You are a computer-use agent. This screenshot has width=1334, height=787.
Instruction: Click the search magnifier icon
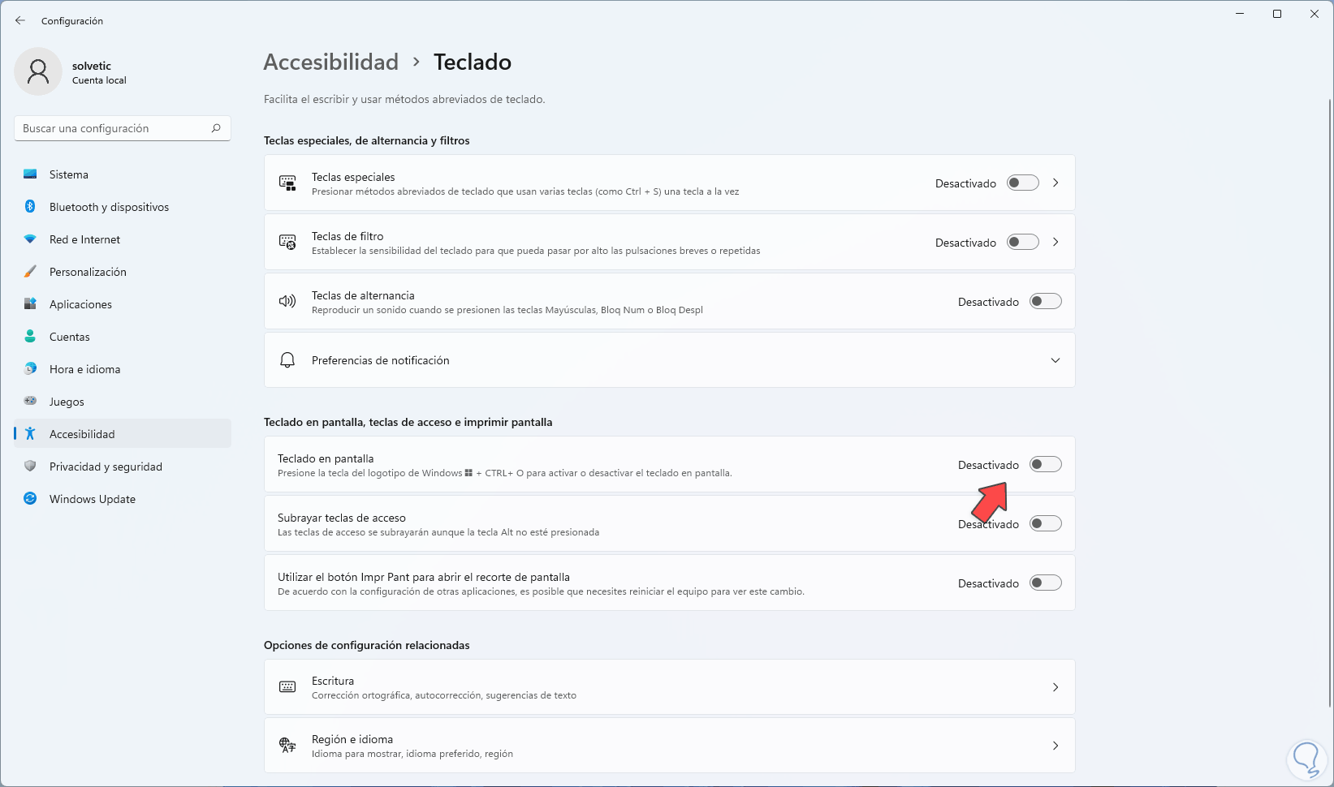216,128
